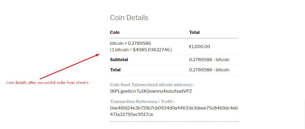The width and height of the screenshot is (305, 129).
Task: Select the Total row value 0.2789586 - bitcoin
Action: click(209, 70)
